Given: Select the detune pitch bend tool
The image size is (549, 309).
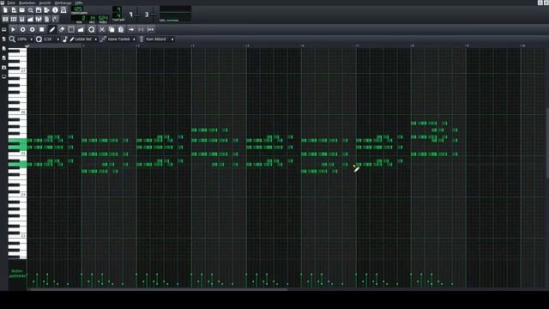Looking at the screenshot, I should tap(81, 29).
